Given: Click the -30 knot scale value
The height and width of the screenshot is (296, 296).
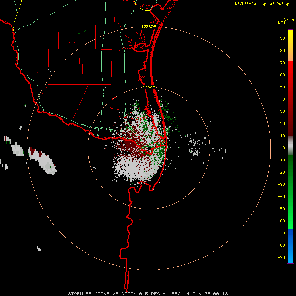Looking at the screenshot, I should (281, 185).
